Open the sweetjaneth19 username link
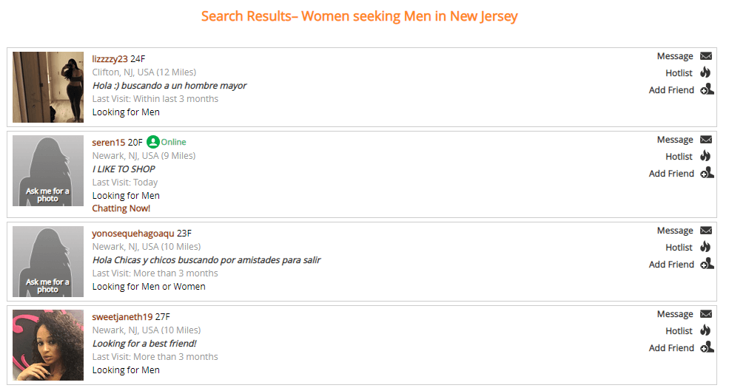Viewport: 729px width, 388px height. pos(122,317)
